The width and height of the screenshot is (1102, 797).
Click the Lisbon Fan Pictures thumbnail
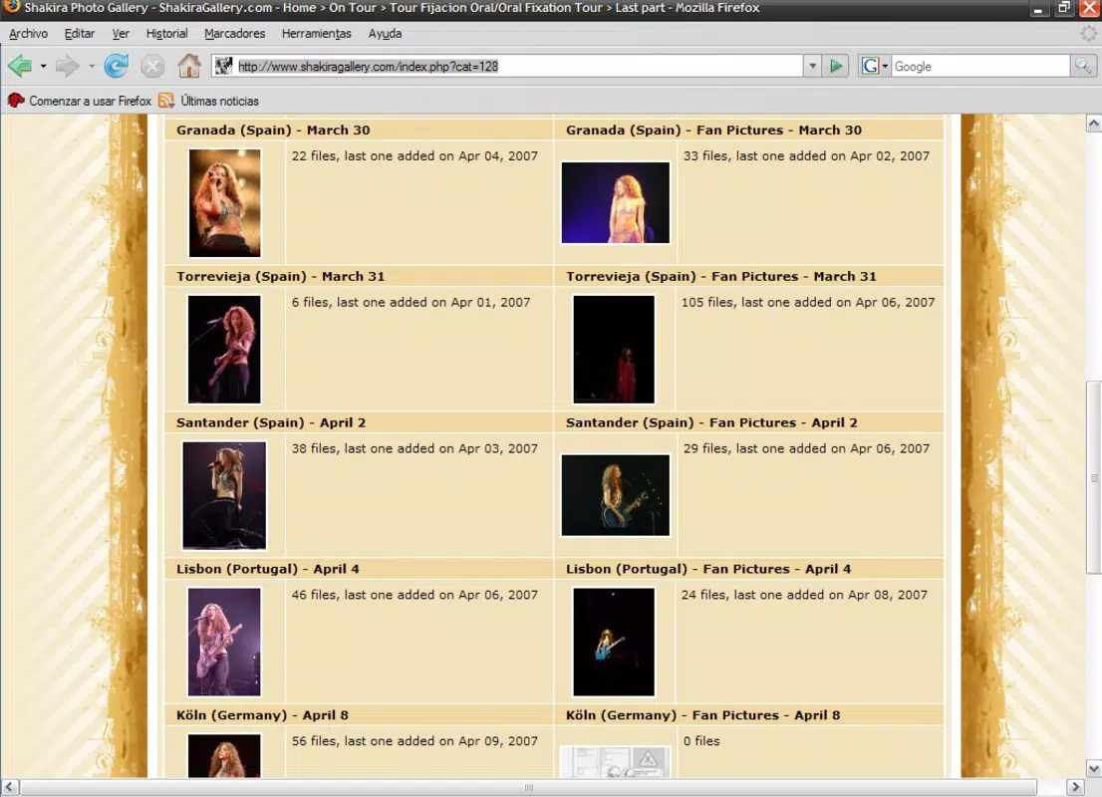[614, 641]
